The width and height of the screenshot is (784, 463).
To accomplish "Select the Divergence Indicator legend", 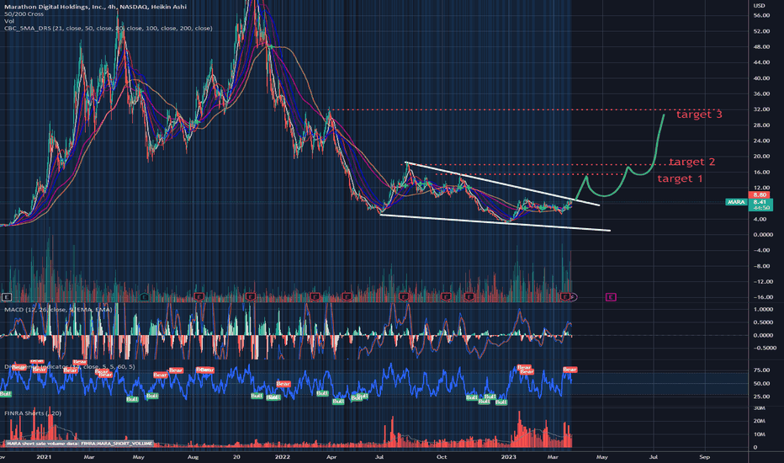I will pos(69,366).
